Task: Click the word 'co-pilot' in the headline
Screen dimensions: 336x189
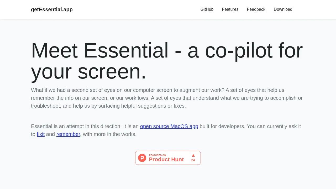Action: (x=238, y=50)
